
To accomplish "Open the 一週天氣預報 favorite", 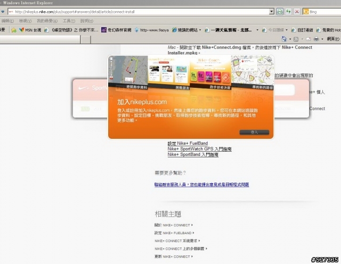I will (229, 30).
